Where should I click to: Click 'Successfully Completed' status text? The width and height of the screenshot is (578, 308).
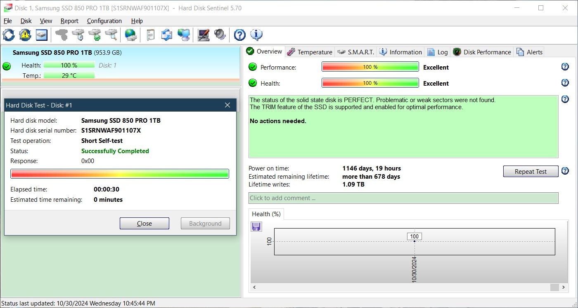point(115,151)
